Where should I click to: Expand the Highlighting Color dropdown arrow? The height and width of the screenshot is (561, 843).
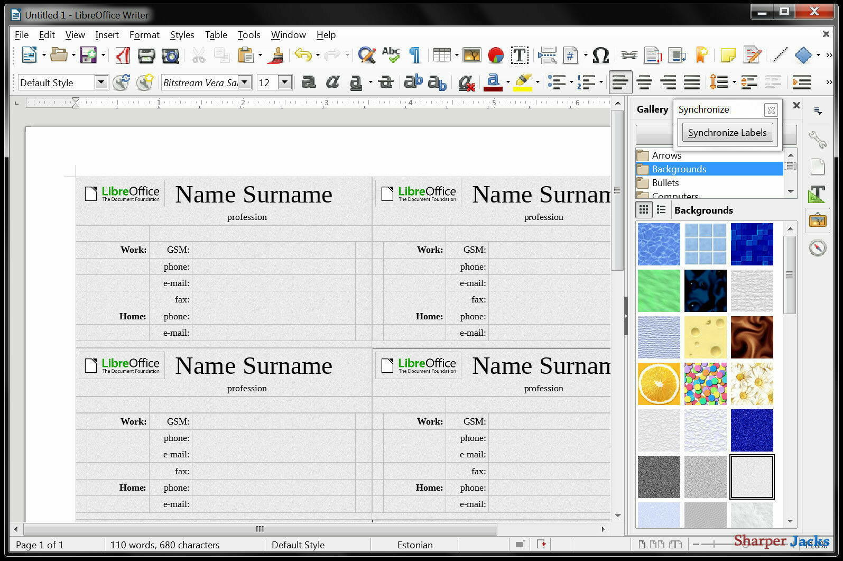(538, 82)
